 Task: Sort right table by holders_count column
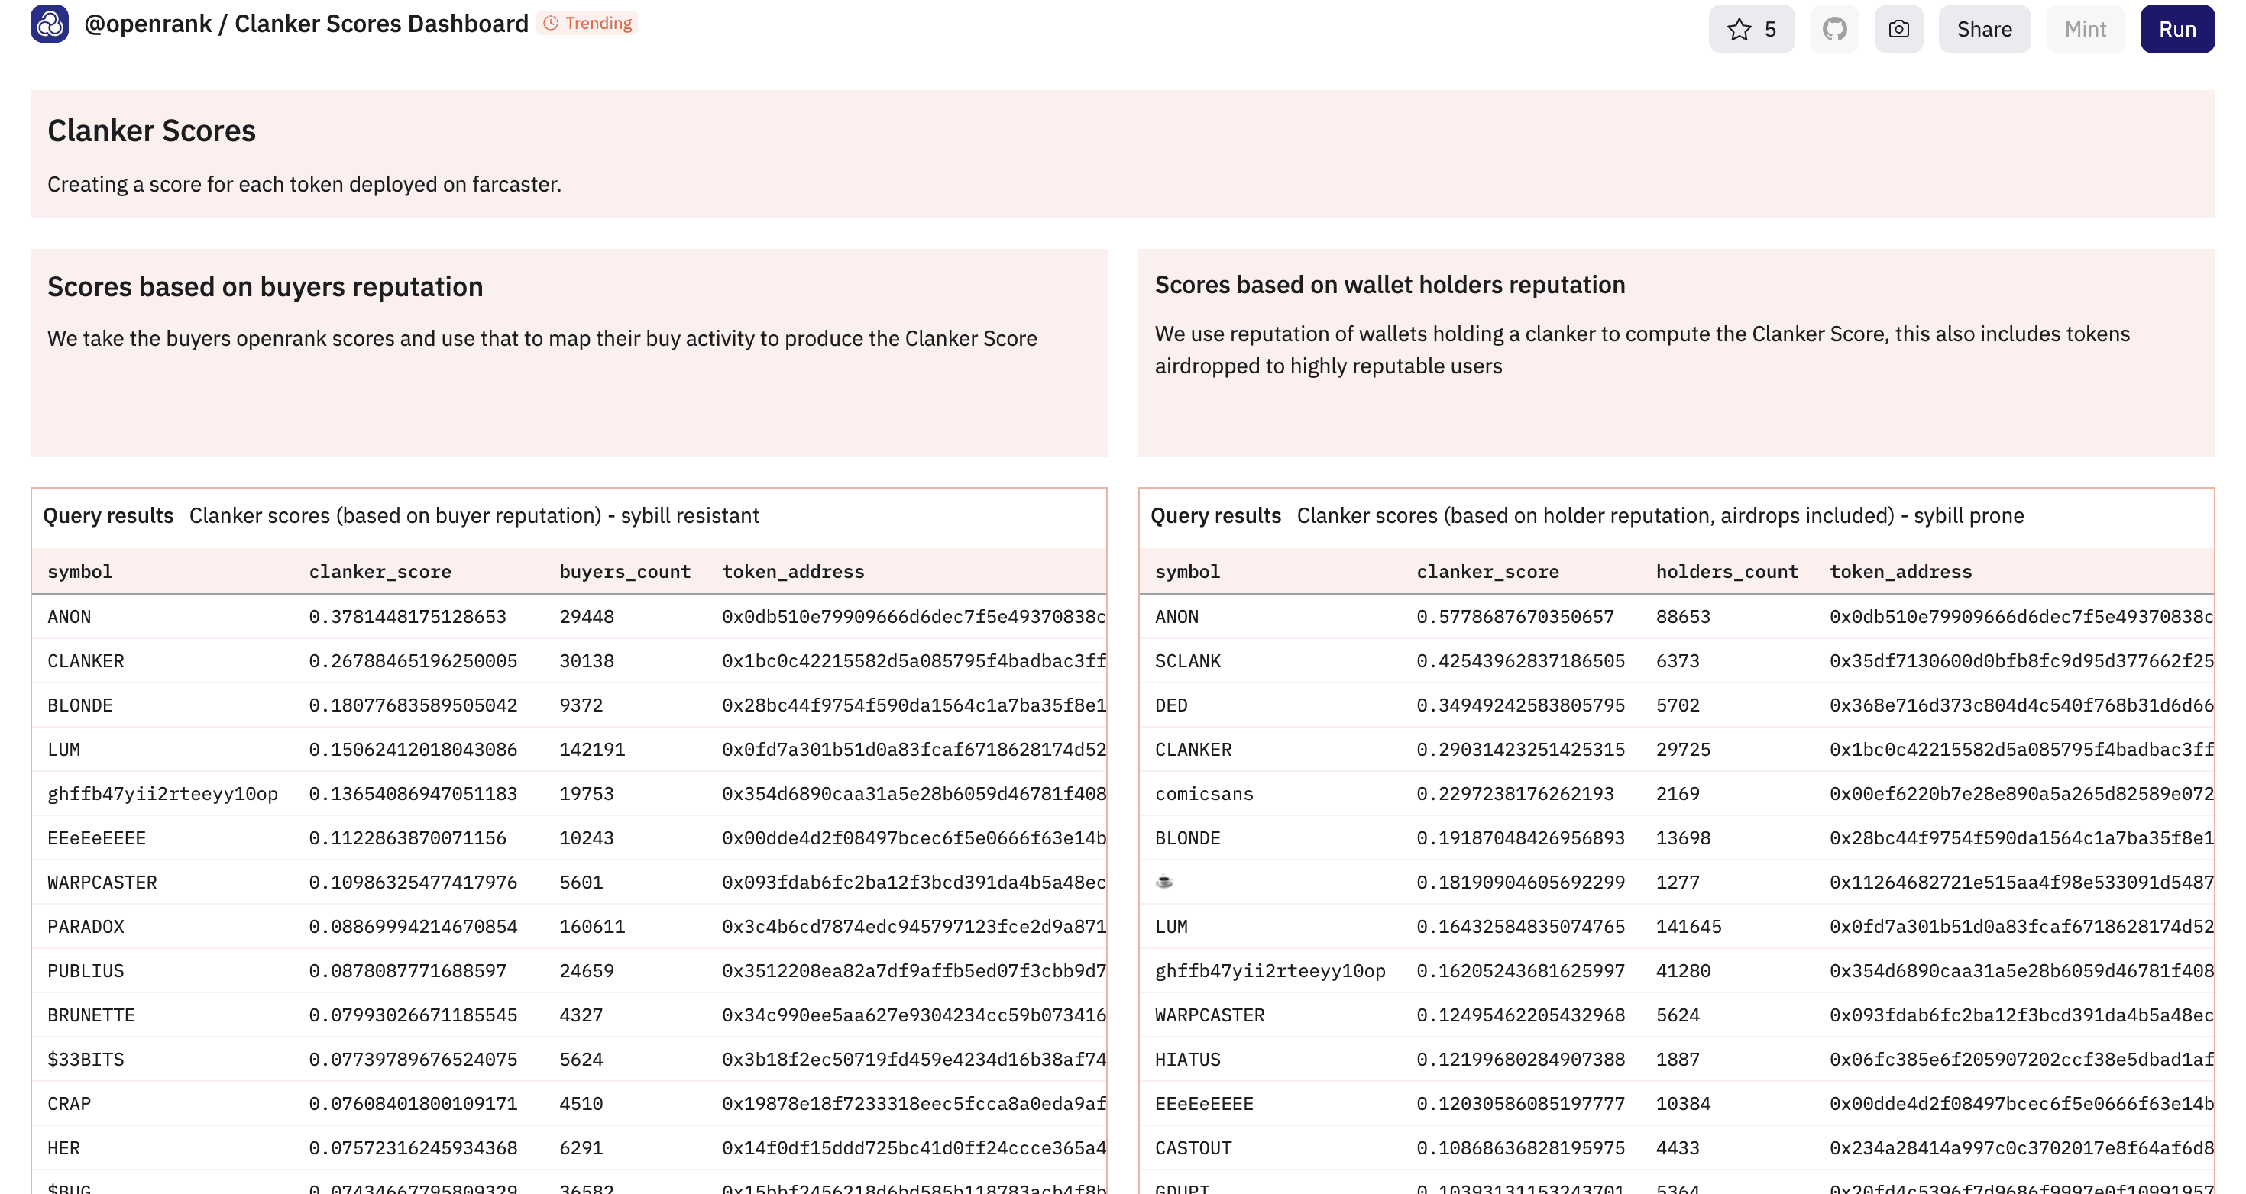point(1727,572)
